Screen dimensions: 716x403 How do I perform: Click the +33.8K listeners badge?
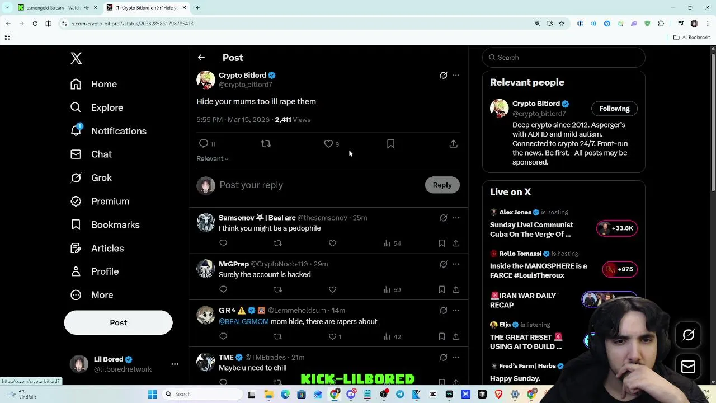coord(617,228)
